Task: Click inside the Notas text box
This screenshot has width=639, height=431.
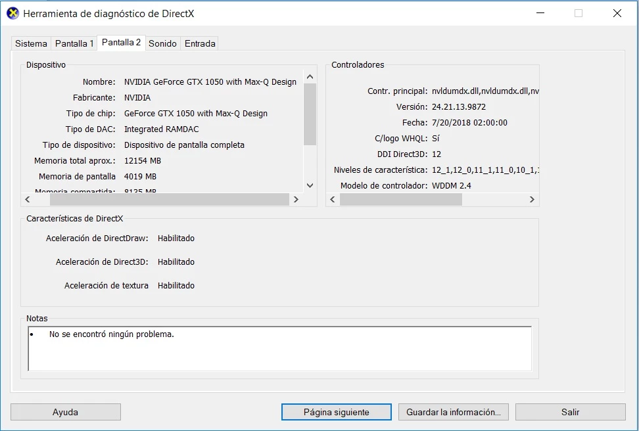Action: (279, 349)
